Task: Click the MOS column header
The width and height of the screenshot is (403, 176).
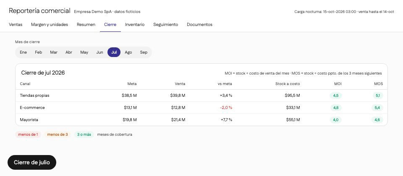Action: (x=378, y=84)
